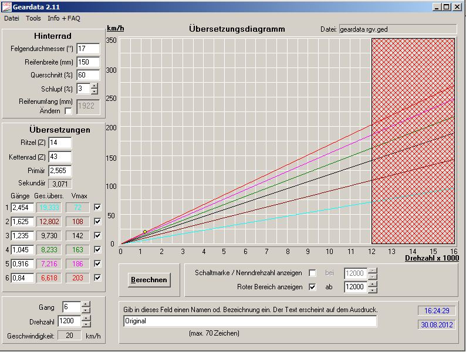Uncheck gear 1 visibility checkbox
Viewport: 466px width, 352px height.
(x=97, y=207)
